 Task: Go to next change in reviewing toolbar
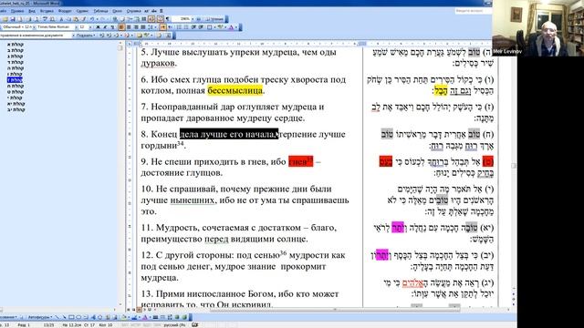pyautogui.click(x=109, y=36)
